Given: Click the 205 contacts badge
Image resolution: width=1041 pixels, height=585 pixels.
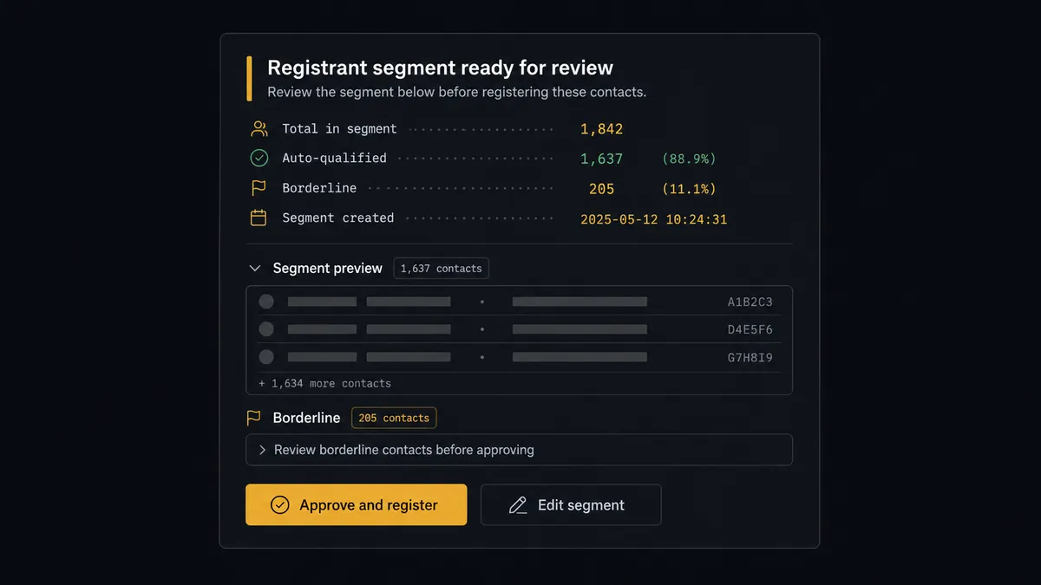Looking at the screenshot, I should click(x=394, y=418).
